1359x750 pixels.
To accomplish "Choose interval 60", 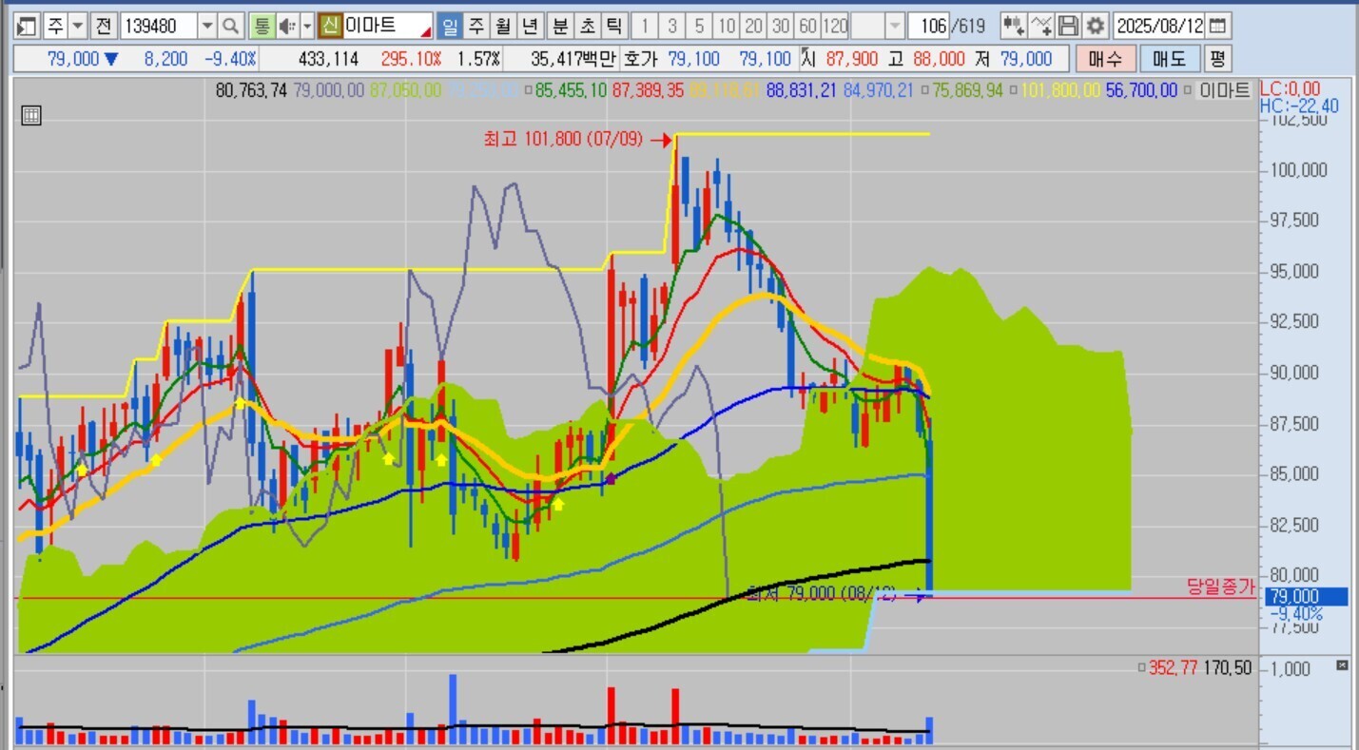I will click(x=808, y=26).
